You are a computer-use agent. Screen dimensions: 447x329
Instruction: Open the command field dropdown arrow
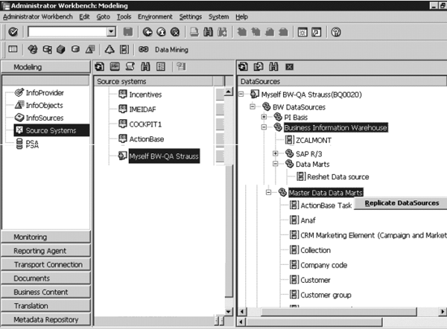click(111, 32)
